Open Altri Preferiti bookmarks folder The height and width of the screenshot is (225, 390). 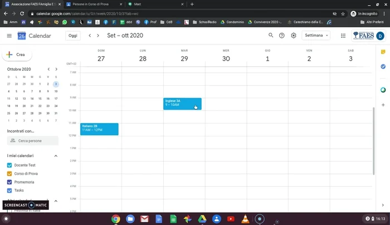coord(372,22)
